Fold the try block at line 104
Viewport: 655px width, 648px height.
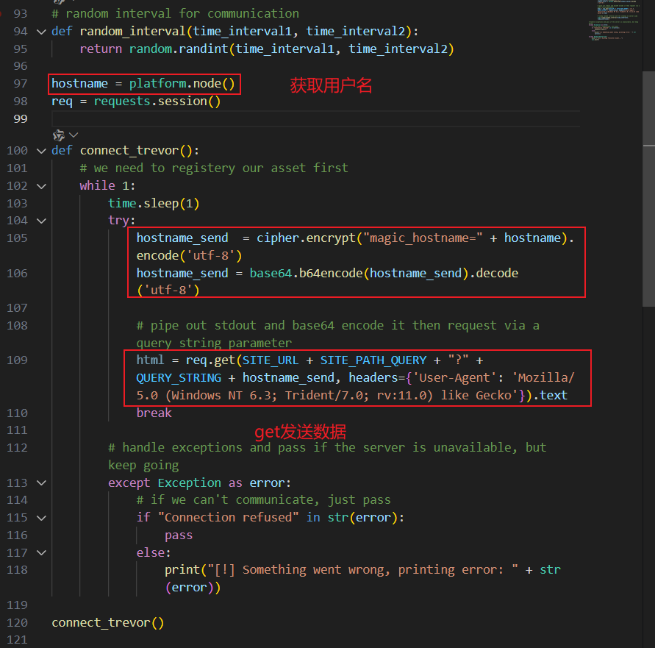coord(41,221)
